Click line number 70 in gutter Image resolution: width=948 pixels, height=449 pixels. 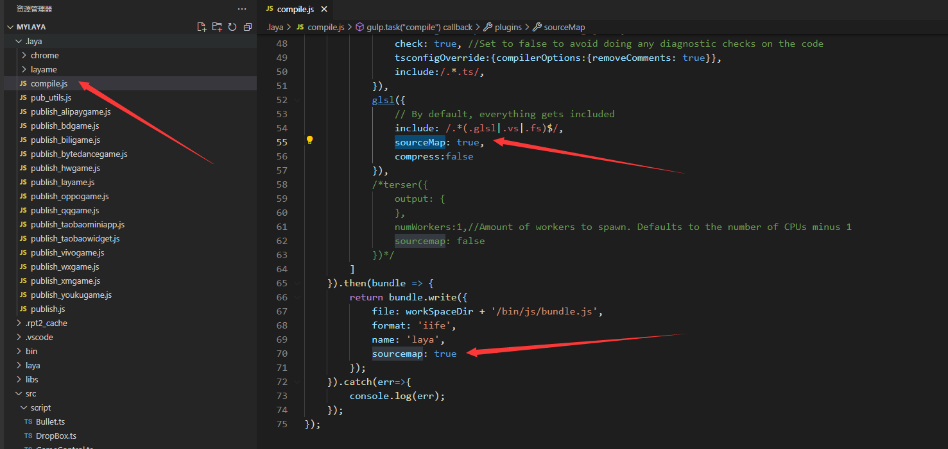click(x=281, y=354)
